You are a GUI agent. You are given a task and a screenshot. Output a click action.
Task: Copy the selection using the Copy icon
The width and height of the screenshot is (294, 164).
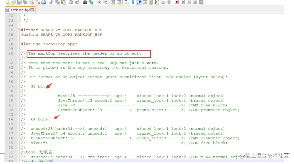pos(57,2)
